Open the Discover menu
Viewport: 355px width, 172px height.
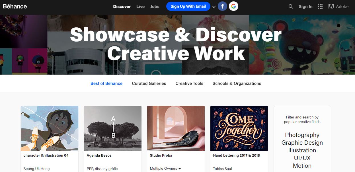point(122,6)
